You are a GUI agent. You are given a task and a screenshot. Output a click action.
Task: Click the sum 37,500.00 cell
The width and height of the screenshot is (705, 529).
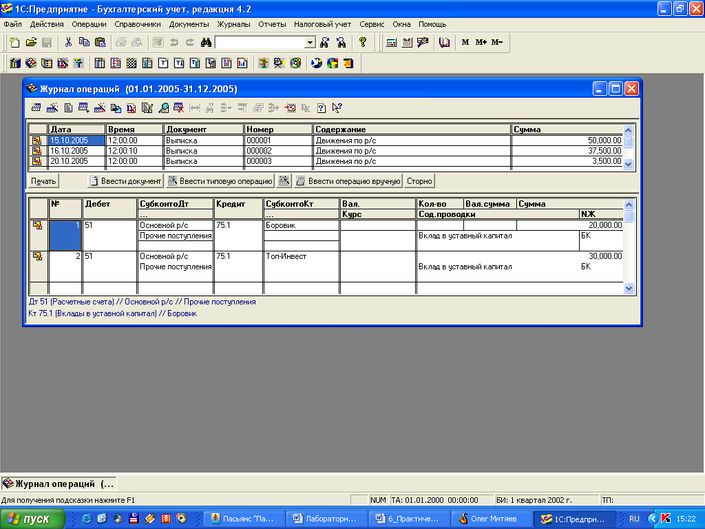point(567,151)
